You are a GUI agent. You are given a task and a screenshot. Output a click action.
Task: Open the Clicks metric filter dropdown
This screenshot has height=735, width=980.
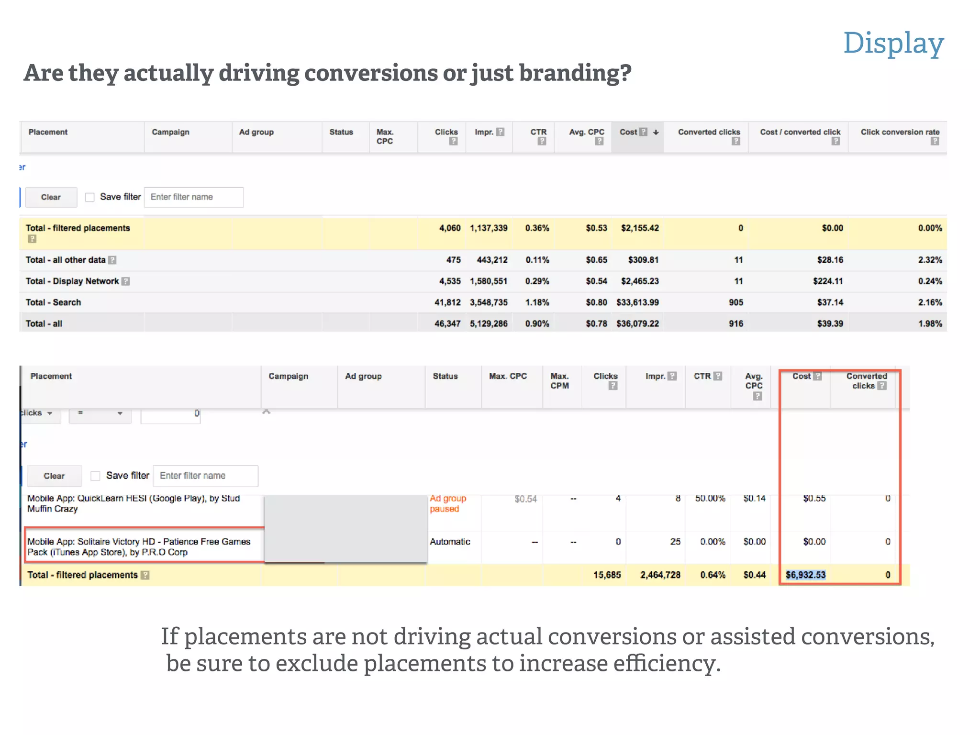click(x=40, y=413)
